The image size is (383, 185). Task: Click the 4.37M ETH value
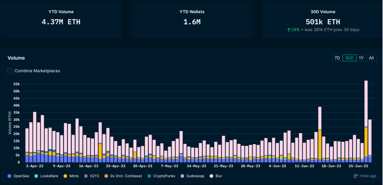[61, 22]
